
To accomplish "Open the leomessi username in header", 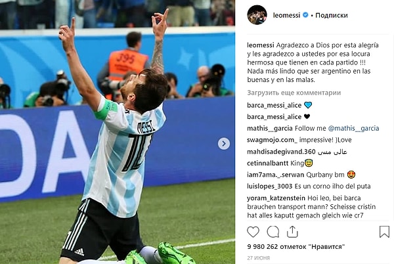I will click(286, 15).
